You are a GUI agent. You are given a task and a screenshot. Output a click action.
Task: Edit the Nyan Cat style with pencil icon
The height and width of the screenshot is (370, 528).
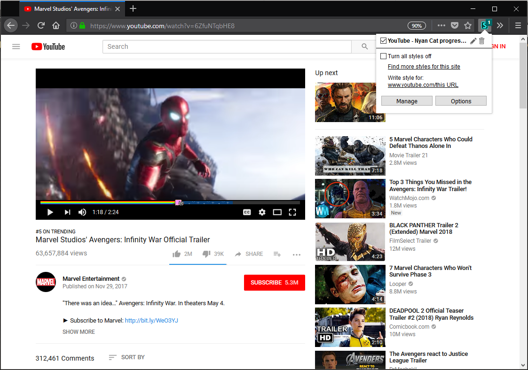(x=473, y=41)
